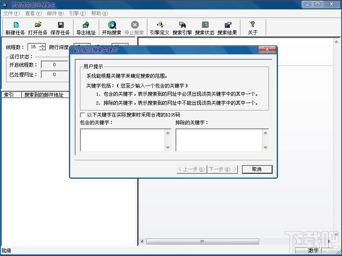Start searching with 开始搜索 icon
This screenshot has width=342, height=256.
click(111, 28)
